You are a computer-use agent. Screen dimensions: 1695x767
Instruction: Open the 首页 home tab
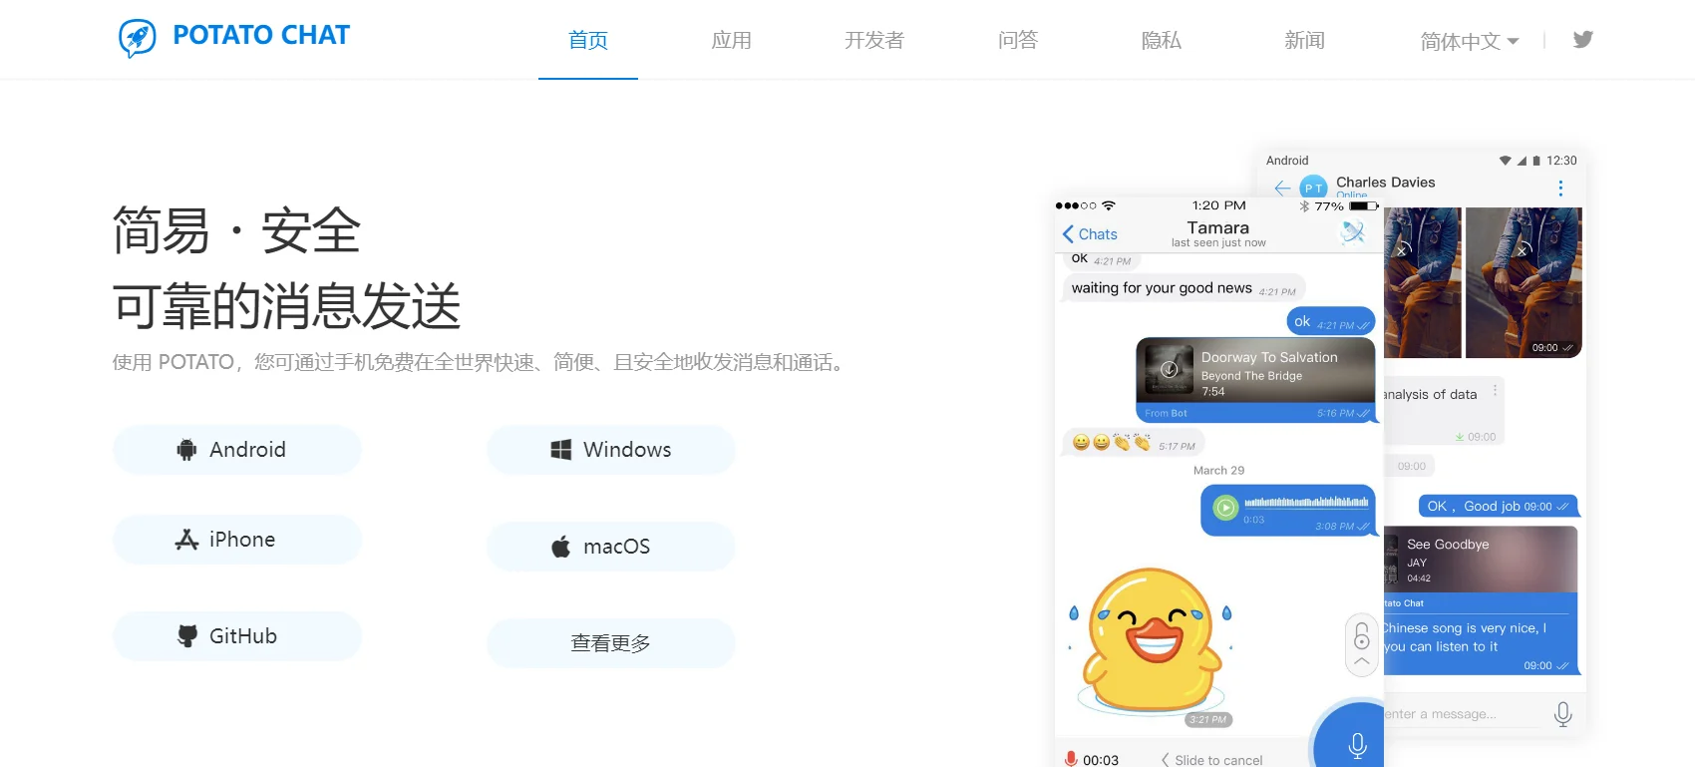pyautogui.click(x=588, y=40)
